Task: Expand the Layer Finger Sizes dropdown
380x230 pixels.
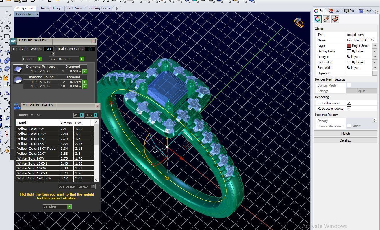Action: pyautogui.click(x=375, y=46)
